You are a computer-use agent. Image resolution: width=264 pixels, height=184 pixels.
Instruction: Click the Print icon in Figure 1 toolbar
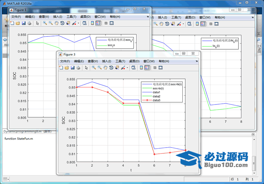tap(30, 23)
